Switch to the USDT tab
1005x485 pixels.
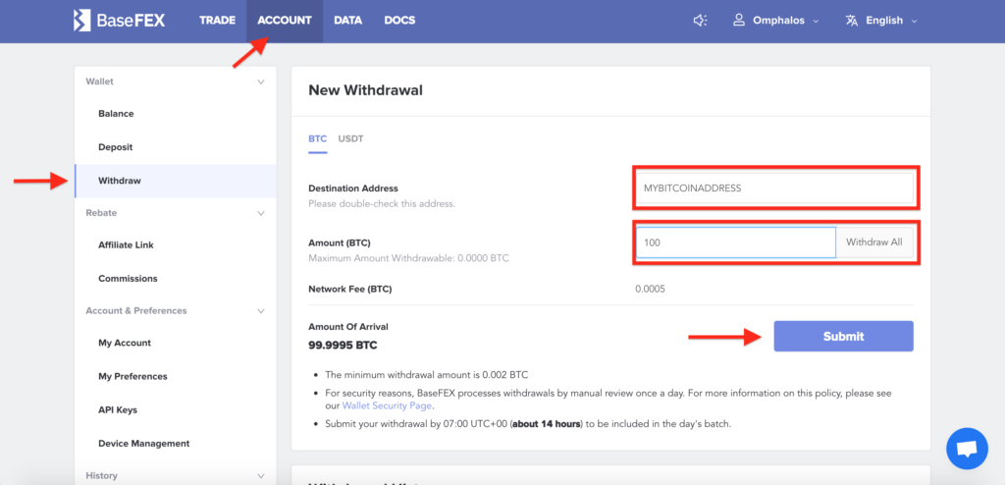click(350, 138)
